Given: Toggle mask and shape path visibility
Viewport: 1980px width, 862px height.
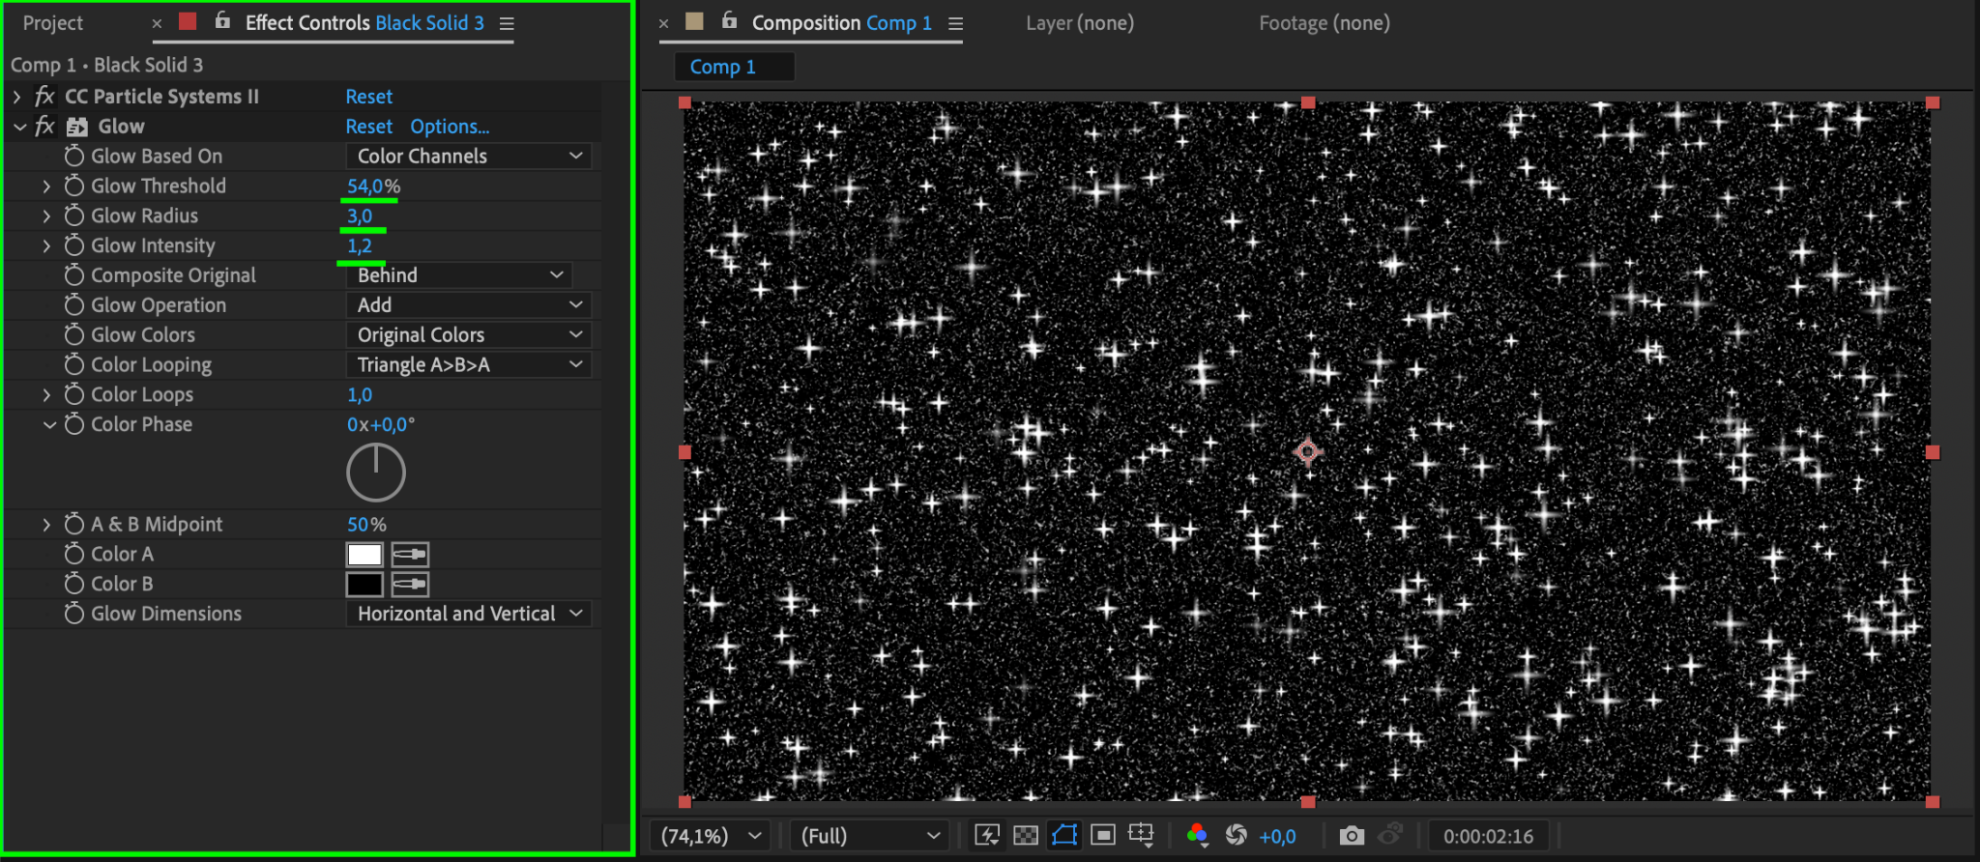Looking at the screenshot, I should click(x=1064, y=836).
